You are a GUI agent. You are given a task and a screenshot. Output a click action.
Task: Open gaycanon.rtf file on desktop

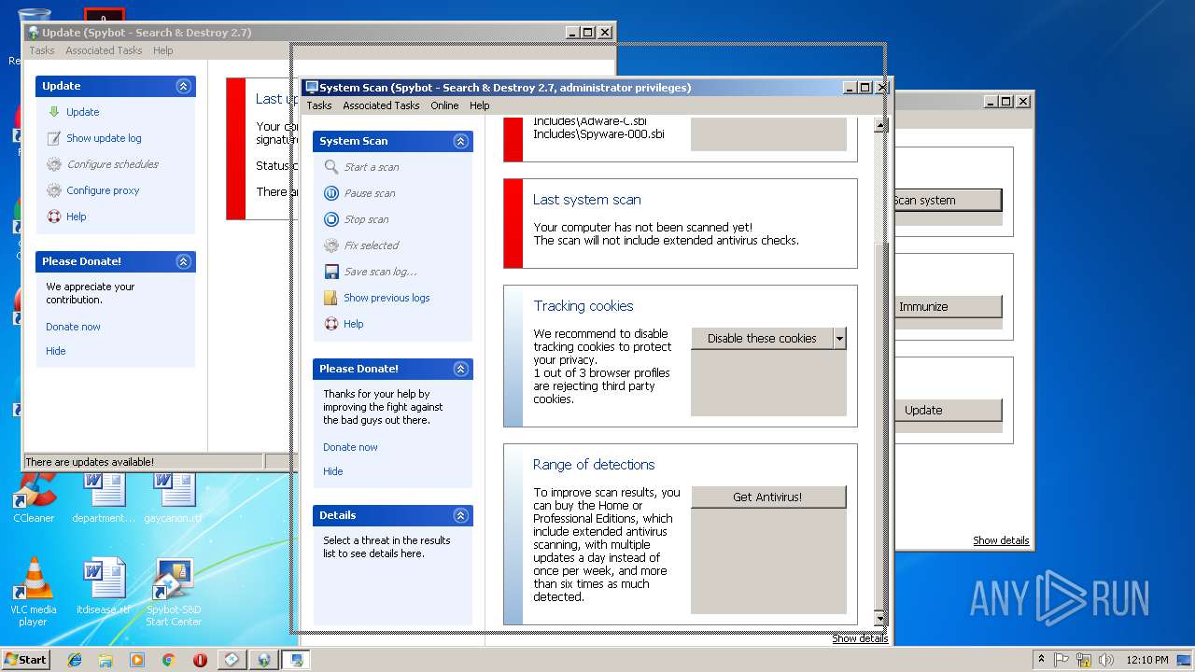[x=174, y=497]
